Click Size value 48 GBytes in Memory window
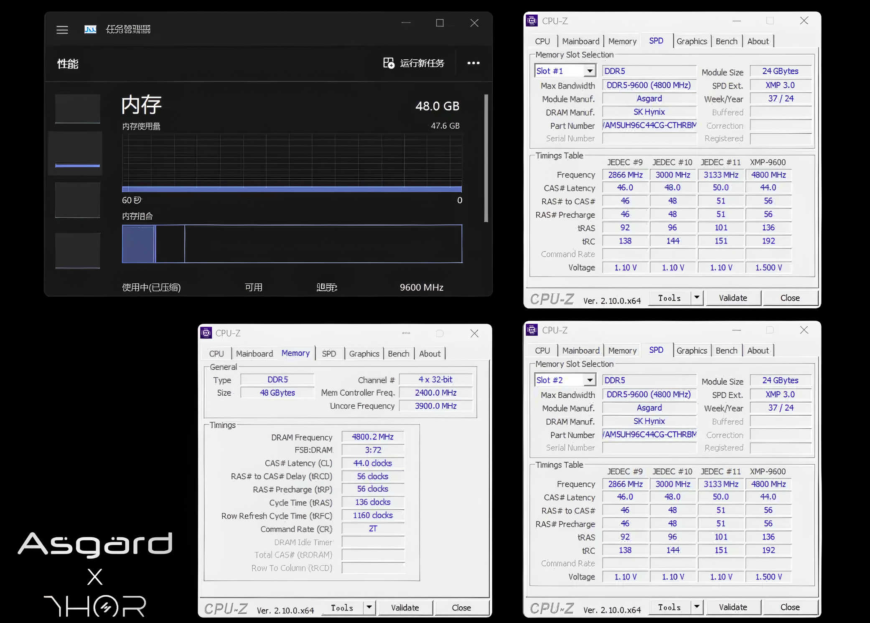 click(277, 393)
